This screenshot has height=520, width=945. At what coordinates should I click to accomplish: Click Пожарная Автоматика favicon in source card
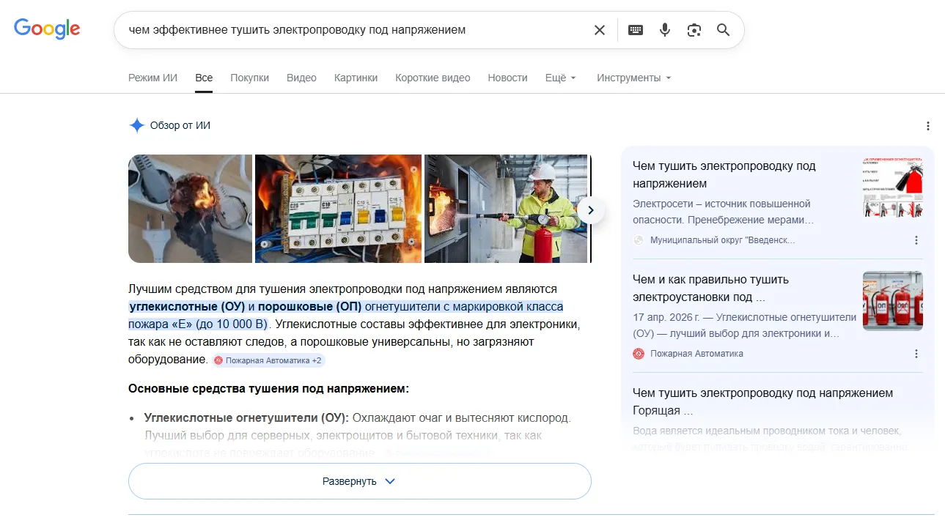(x=639, y=354)
